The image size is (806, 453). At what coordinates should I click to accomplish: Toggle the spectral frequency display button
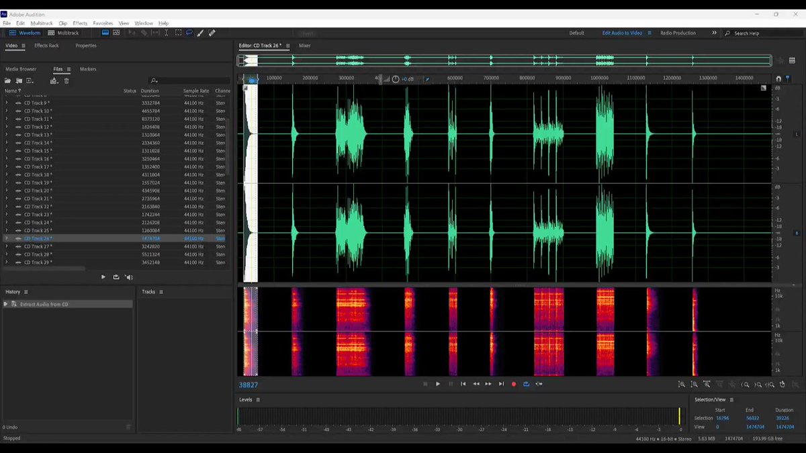point(116,32)
